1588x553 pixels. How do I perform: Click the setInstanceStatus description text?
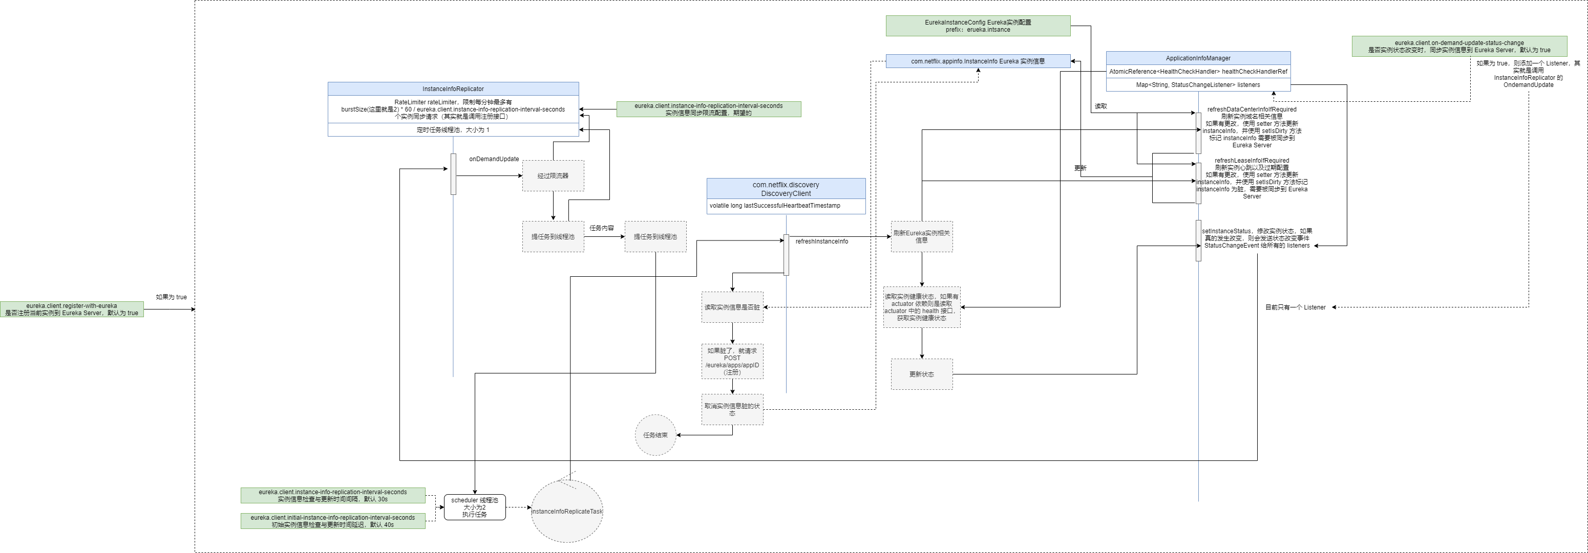[x=1256, y=238]
